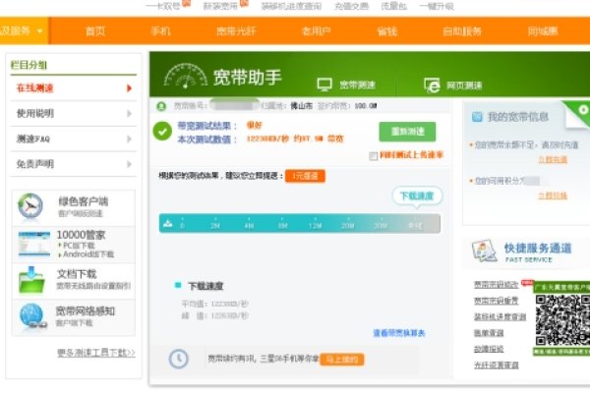Image resolution: width=590 pixels, height=393 pixels.
Task: Click PC版下载 under 10000管家
Action: tap(79, 246)
